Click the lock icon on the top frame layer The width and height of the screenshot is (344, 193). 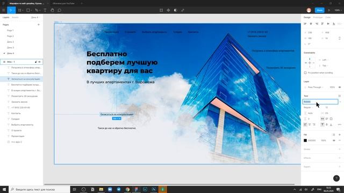click(x=36, y=62)
